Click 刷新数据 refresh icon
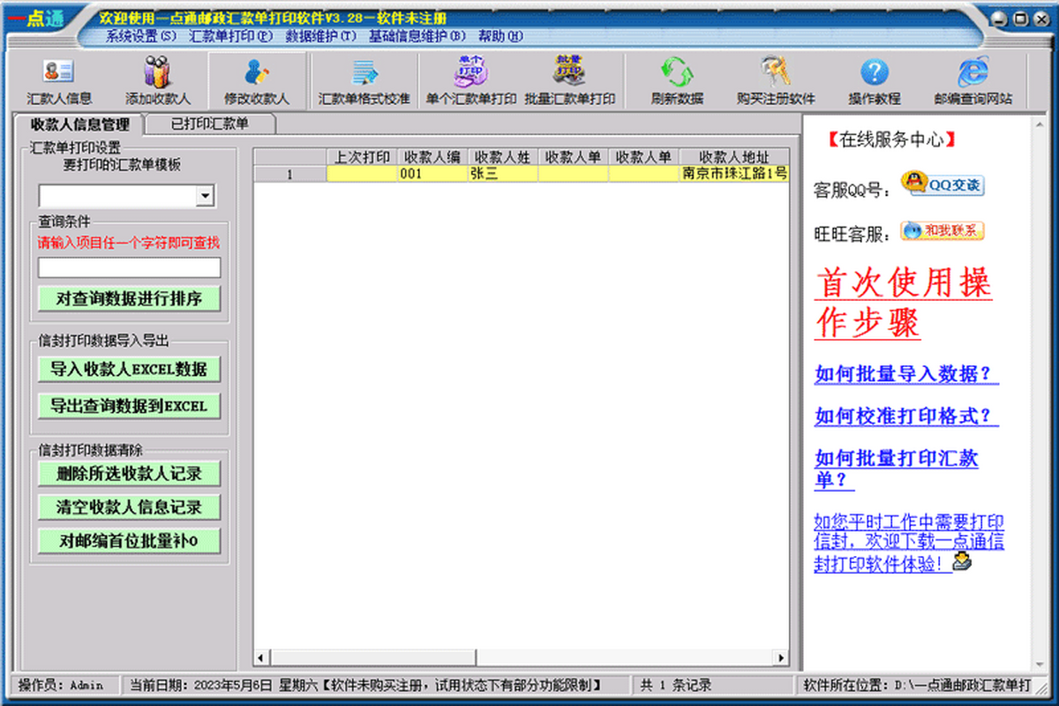The width and height of the screenshot is (1059, 706). pos(677,81)
